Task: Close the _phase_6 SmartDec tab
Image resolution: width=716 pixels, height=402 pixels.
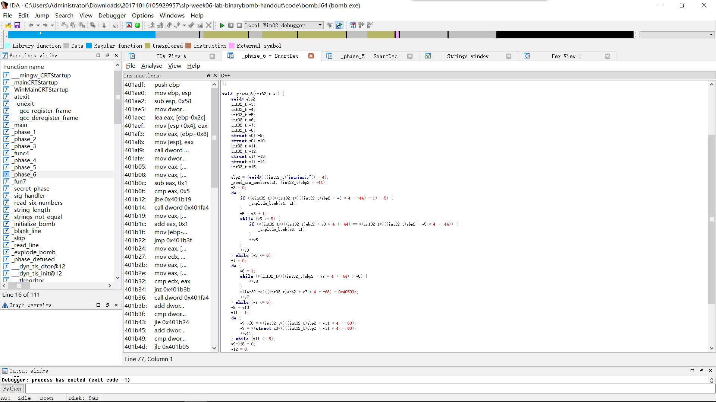Action: (x=311, y=56)
